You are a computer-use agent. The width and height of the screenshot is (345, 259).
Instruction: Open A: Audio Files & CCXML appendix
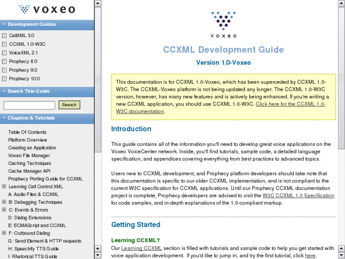33,194
